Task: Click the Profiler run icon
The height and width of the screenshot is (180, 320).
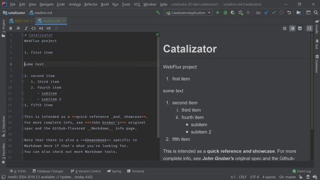Action: (240, 12)
